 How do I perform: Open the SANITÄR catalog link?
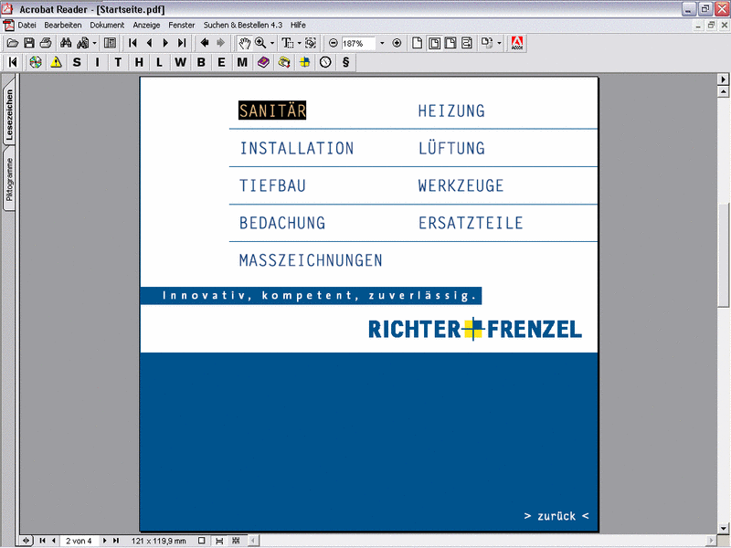(x=272, y=111)
